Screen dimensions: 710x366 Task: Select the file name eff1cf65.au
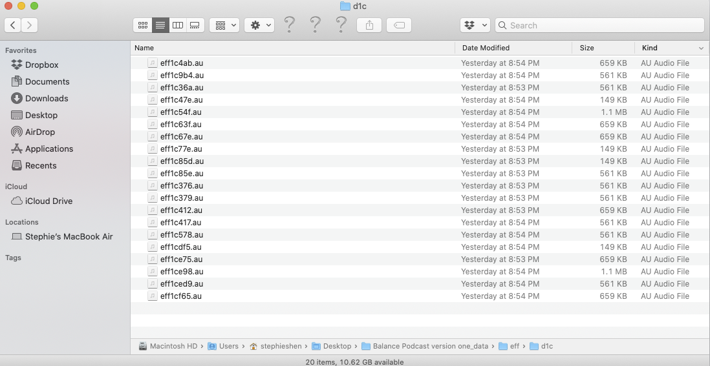[180, 296]
